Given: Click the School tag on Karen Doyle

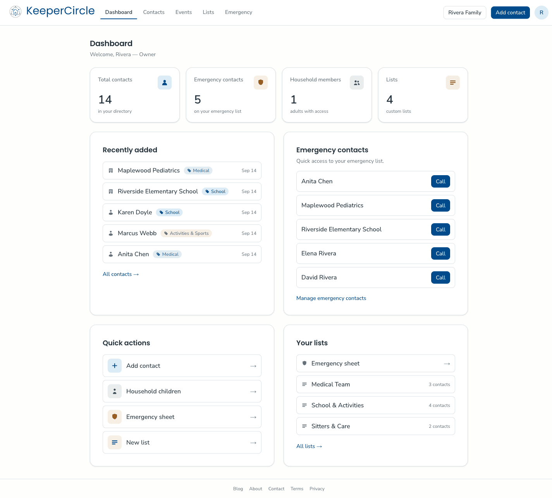Looking at the screenshot, I should [x=169, y=212].
